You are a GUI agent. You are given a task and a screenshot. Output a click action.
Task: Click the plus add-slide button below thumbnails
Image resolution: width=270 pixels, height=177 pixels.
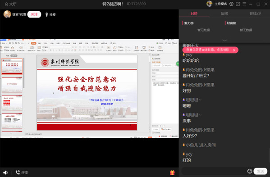(x=11, y=134)
